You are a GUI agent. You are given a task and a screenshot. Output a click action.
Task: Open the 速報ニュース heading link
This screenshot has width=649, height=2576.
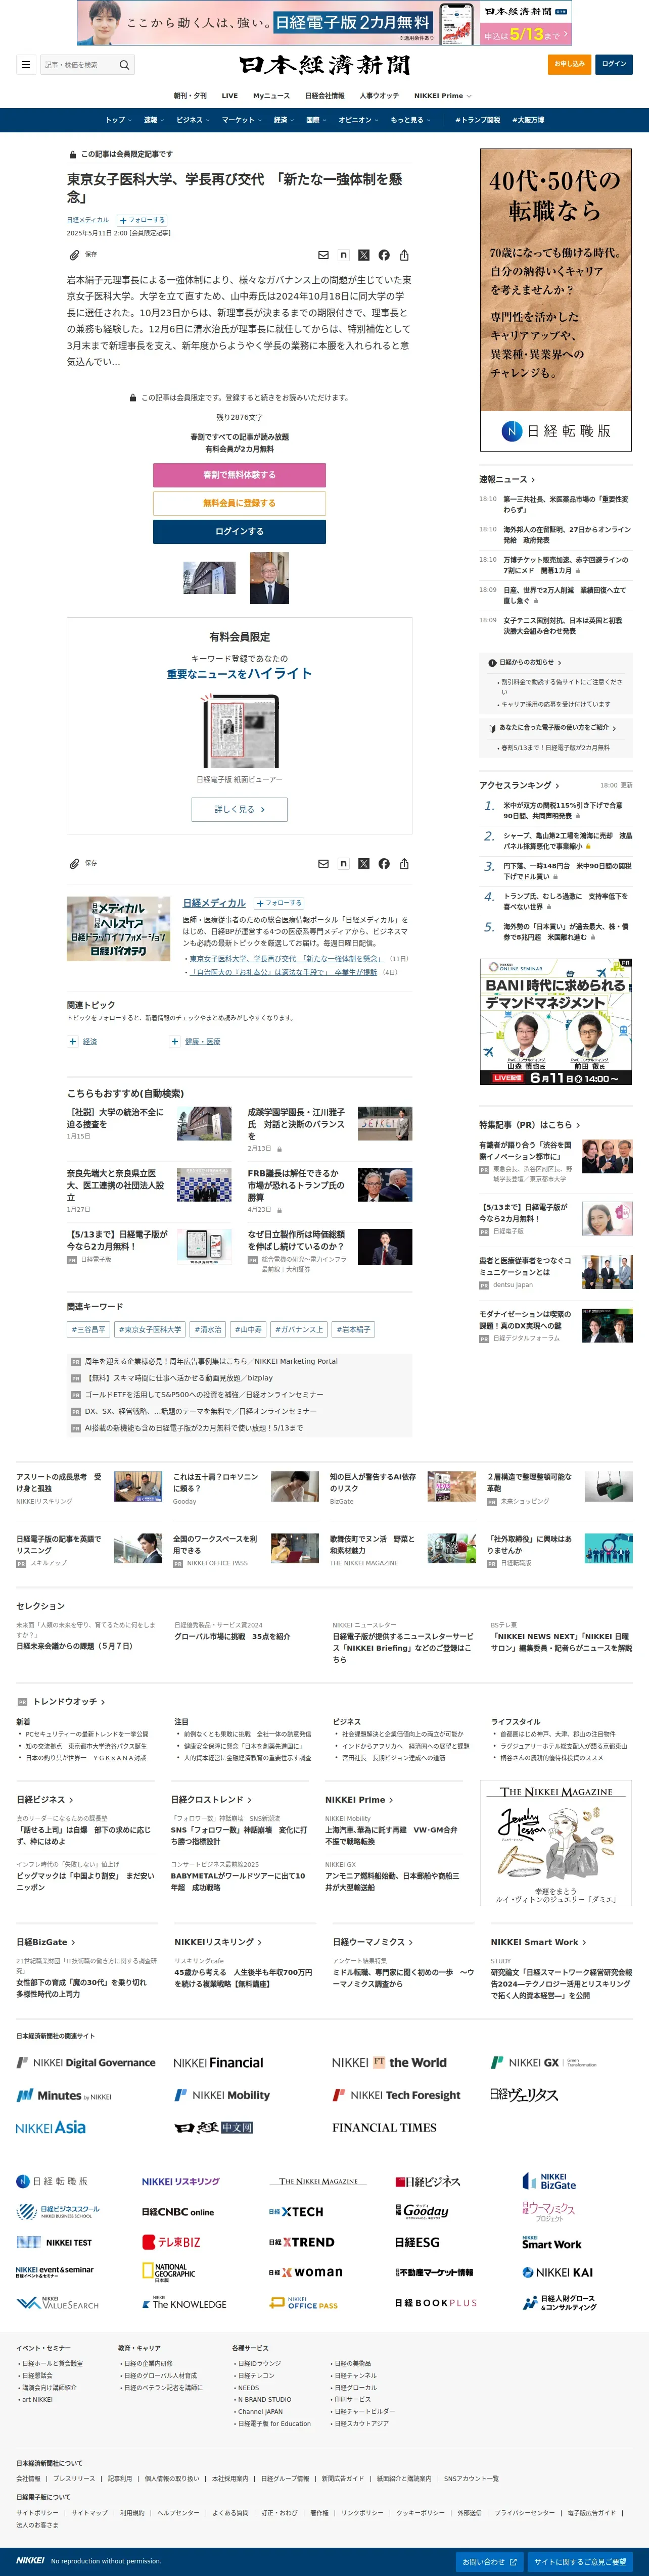(507, 479)
